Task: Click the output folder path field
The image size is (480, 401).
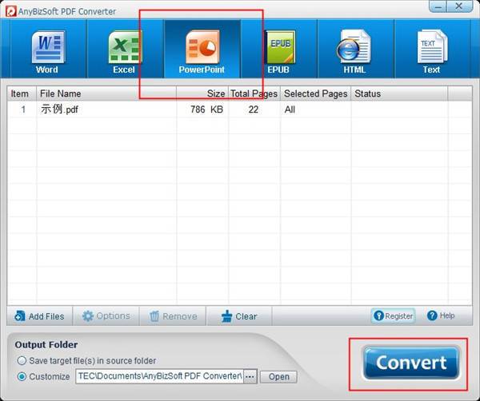Action: tap(159, 376)
